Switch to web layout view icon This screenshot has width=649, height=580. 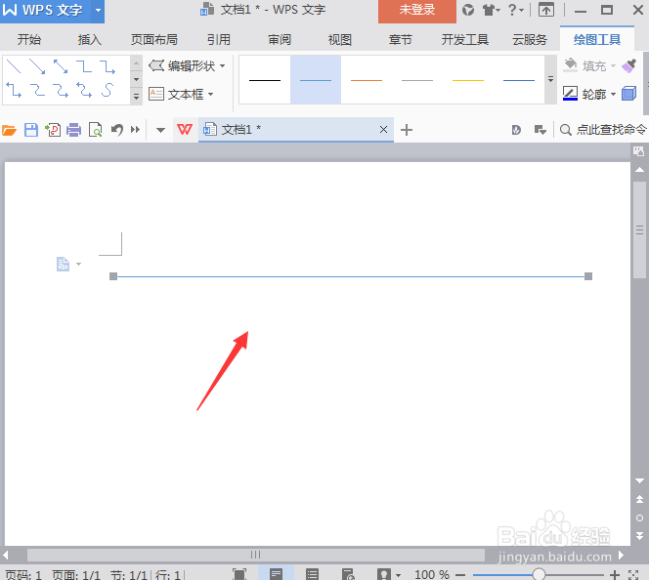click(x=348, y=574)
